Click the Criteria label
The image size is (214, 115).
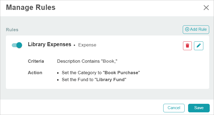tap(36, 61)
